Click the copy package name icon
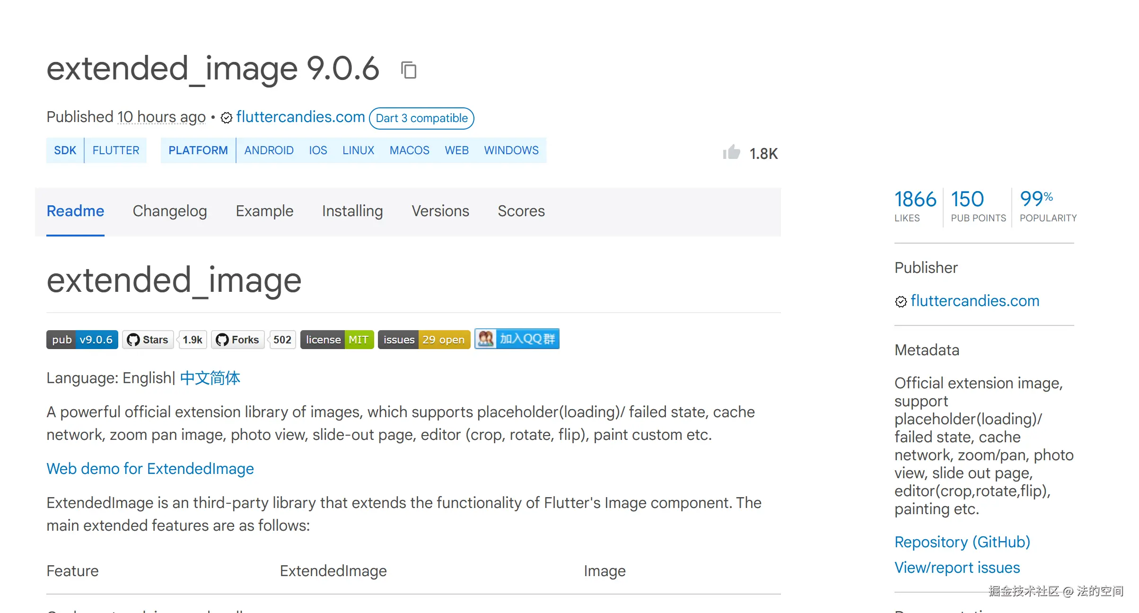The image size is (1139, 613). (409, 70)
